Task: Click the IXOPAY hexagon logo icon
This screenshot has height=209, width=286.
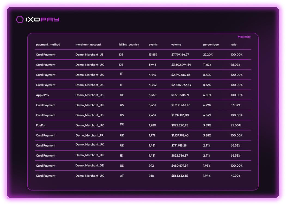Action: (x=20, y=20)
